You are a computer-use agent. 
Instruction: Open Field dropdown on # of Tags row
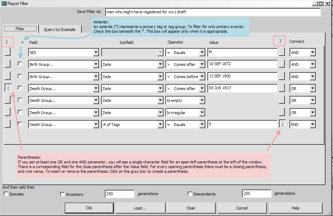[96, 125]
